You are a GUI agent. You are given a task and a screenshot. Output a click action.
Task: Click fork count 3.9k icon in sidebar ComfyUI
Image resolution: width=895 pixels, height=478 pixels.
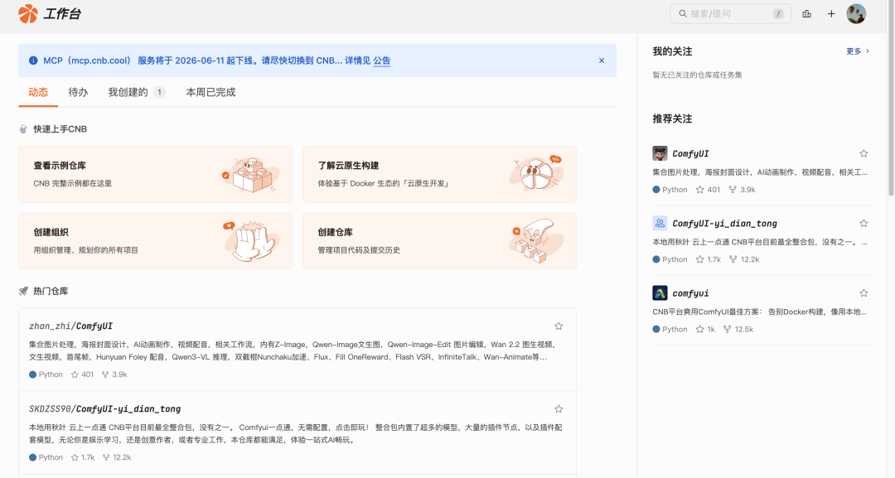point(733,190)
